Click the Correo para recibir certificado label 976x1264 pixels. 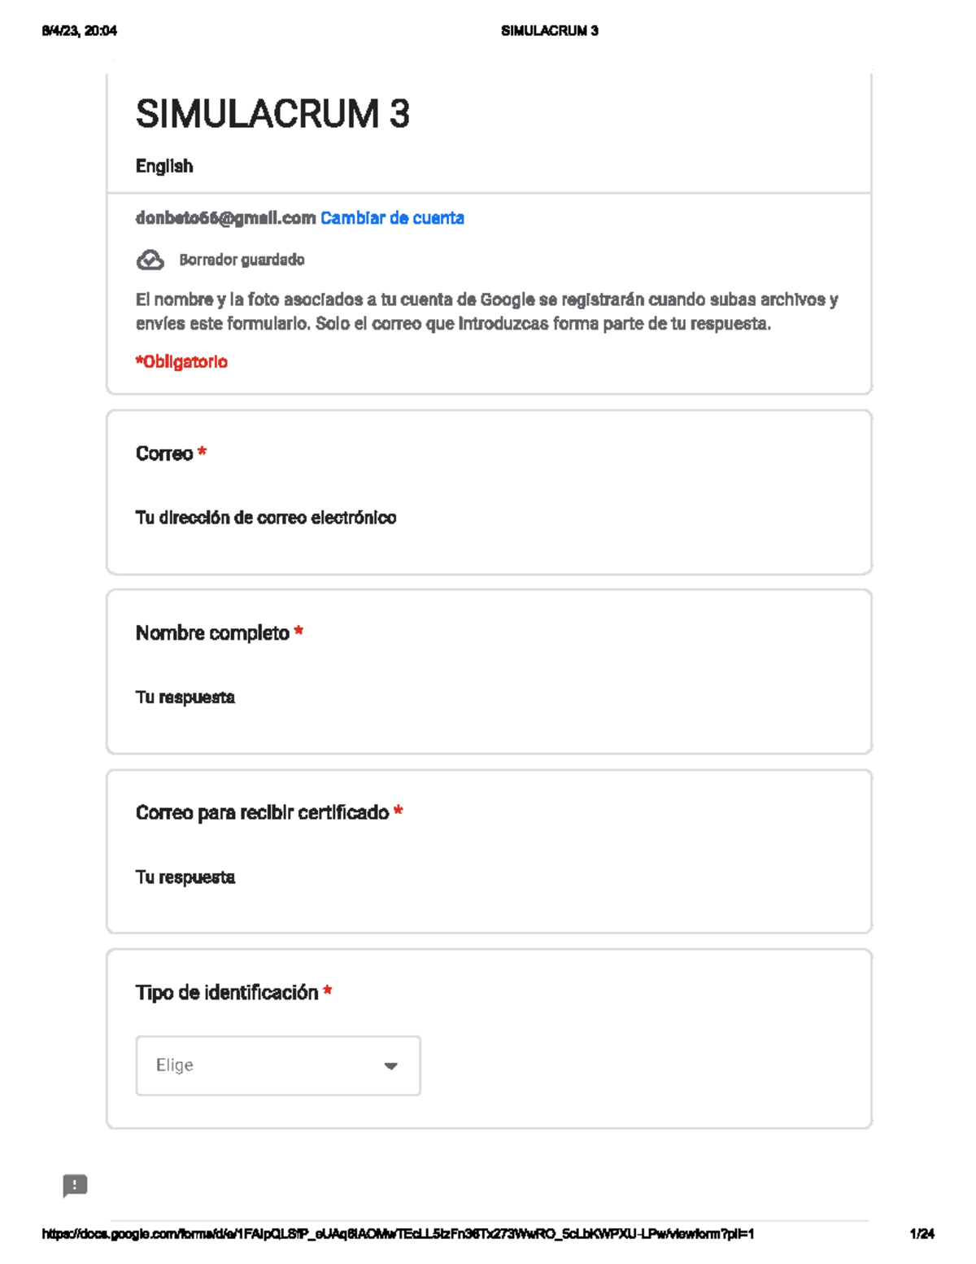(x=262, y=813)
